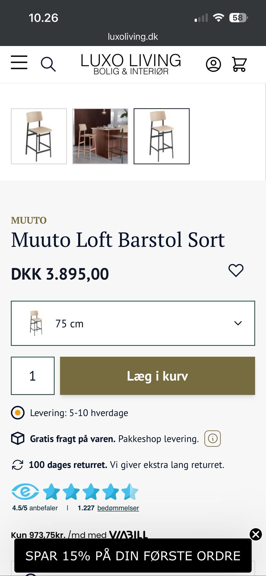Add barstool to wishlist with heart icon

[x=236, y=270]
